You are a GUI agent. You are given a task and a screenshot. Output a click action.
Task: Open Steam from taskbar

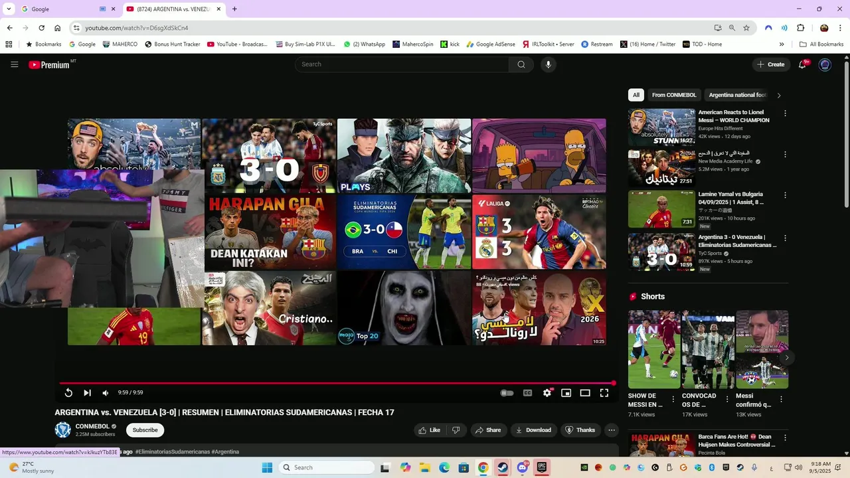503,467
